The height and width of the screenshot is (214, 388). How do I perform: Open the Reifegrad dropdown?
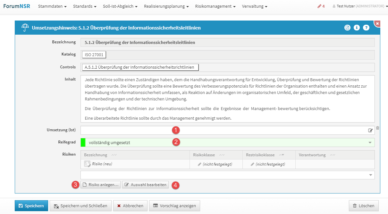227,142
